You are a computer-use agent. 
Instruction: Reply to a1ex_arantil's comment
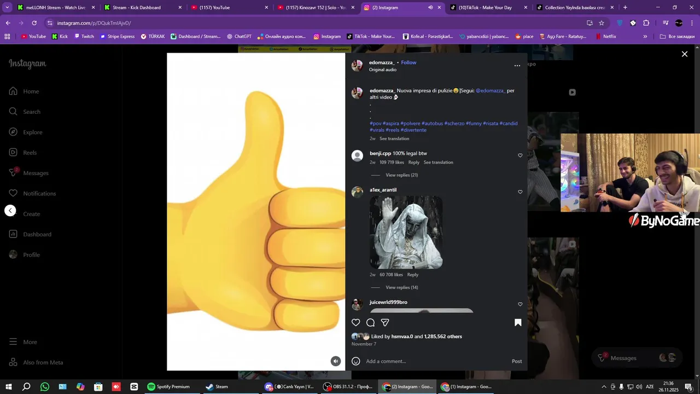tap(413, 275)
